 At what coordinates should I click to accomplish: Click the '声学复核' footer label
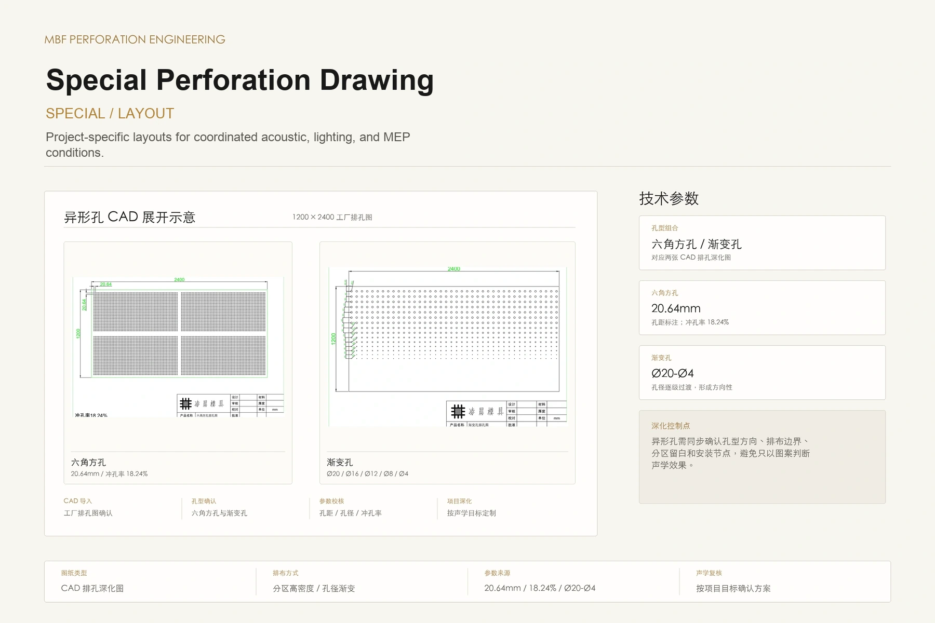709,573
